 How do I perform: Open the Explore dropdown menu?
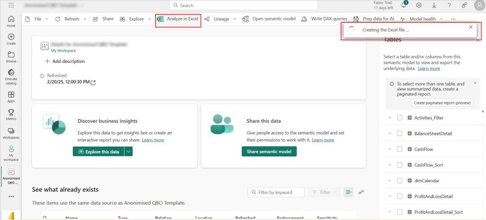(x=149, y=19)
